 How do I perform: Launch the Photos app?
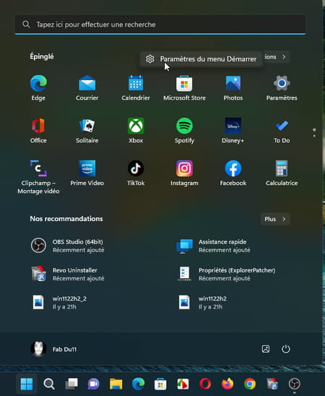pos(233,88)
